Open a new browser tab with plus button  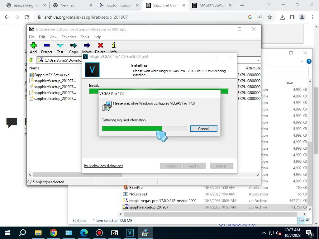pyautogui.click(x=242, y=5)
